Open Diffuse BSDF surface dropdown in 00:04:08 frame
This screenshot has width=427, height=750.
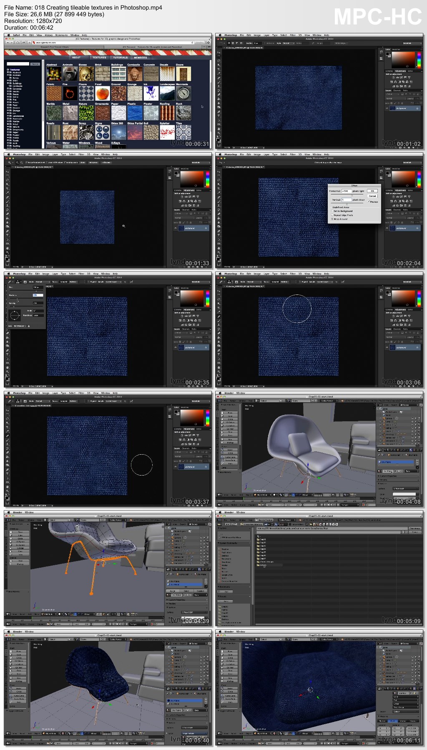click(x=406, y=488)
